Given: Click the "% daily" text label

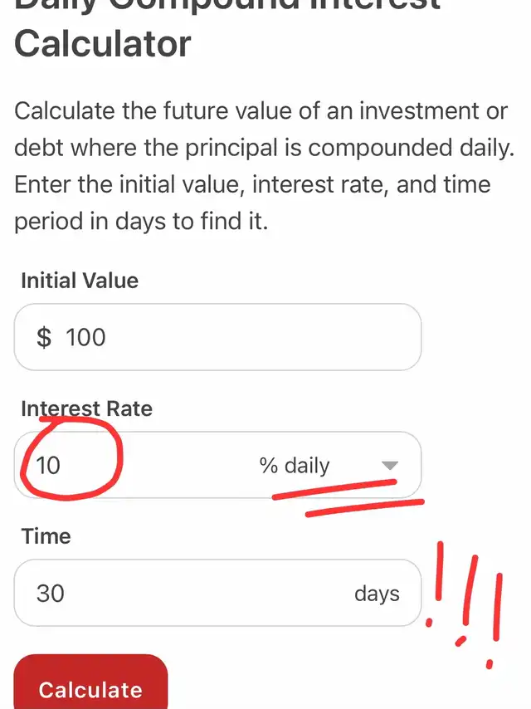Looking at the screenshot, I should [295, 466].
